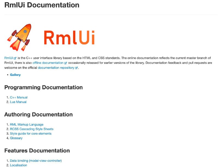219x168 pixels.
Task: Click external-link icon after offline documentation
Action: click(65, 63)
